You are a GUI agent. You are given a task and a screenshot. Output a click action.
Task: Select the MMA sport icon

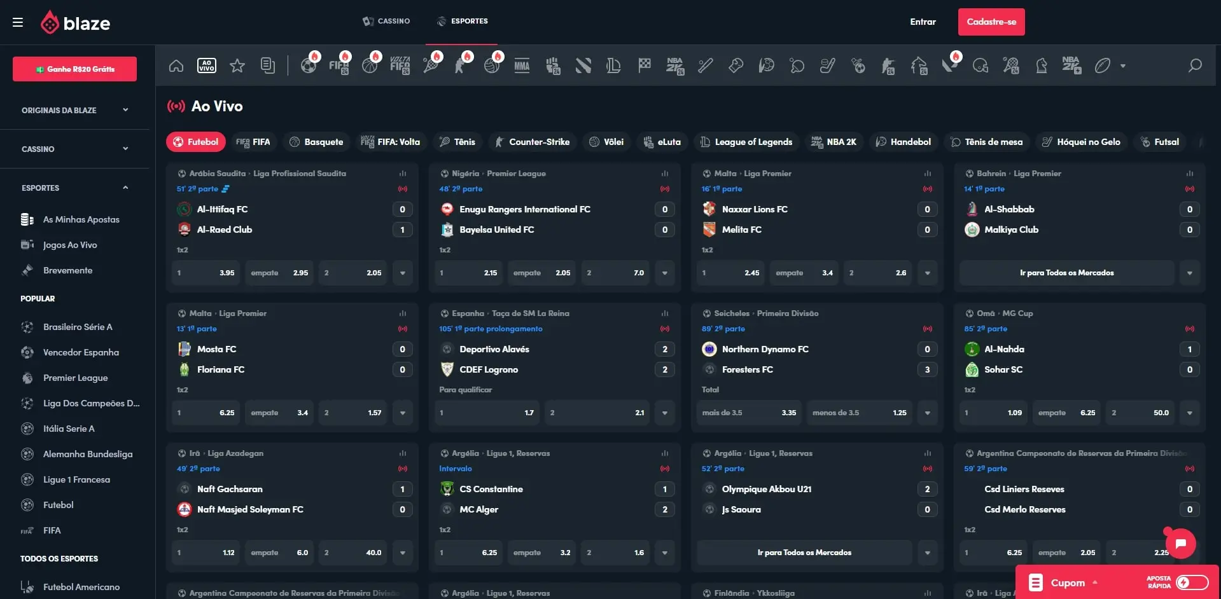coord(522,65)
